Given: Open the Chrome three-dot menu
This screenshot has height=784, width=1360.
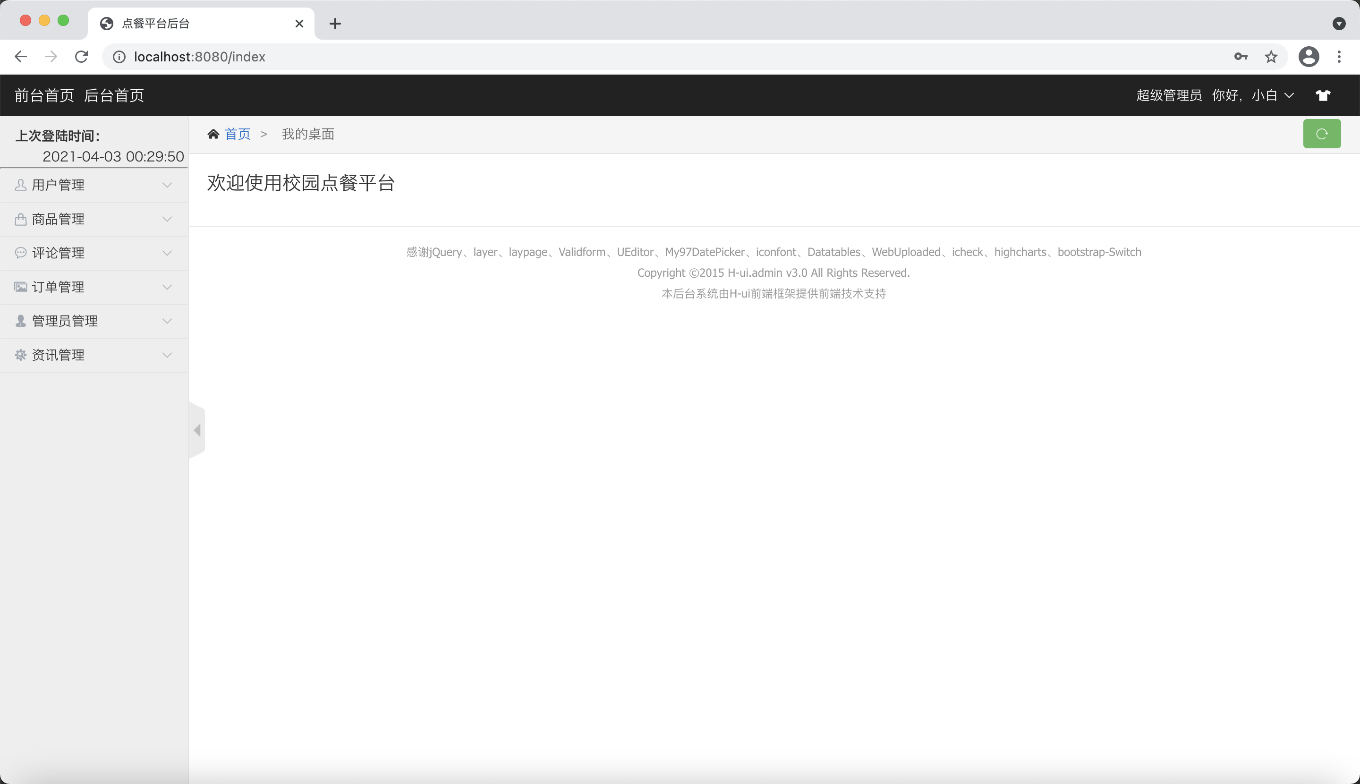Looking at the screenshot, I should 1338,57.
